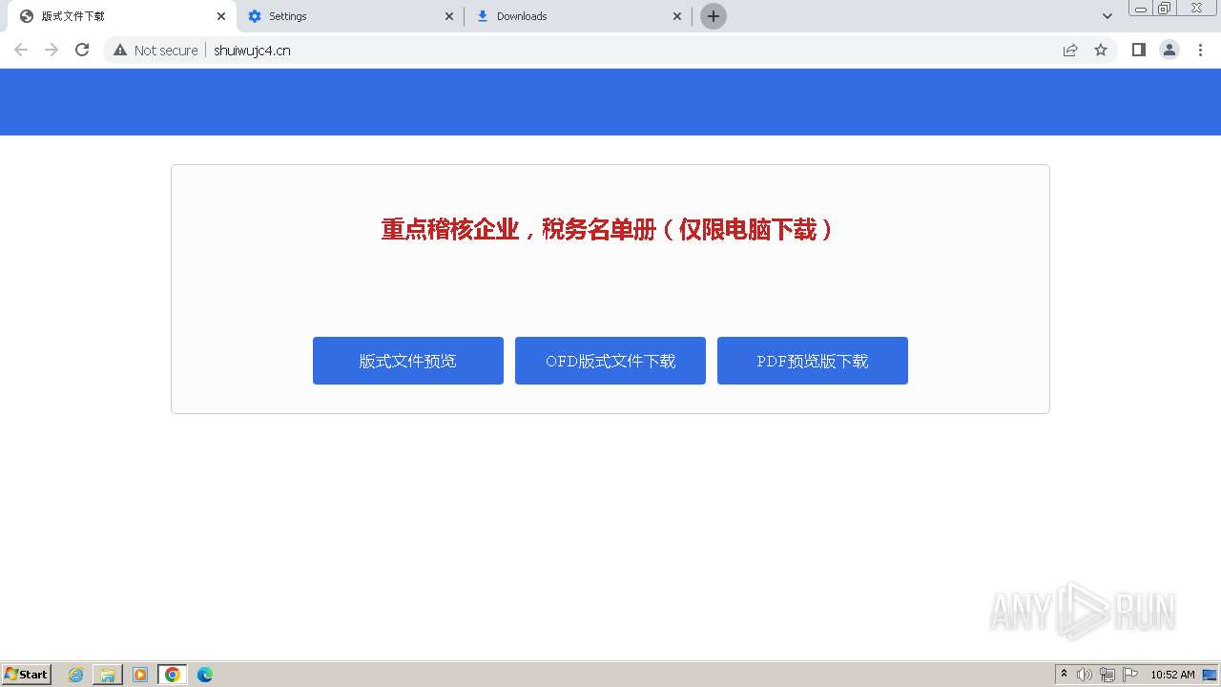Image resolution: width=1221 pixels, height=687 pixels.
Task: Click the show desktop icon in tray
Action: [1210, 675]
